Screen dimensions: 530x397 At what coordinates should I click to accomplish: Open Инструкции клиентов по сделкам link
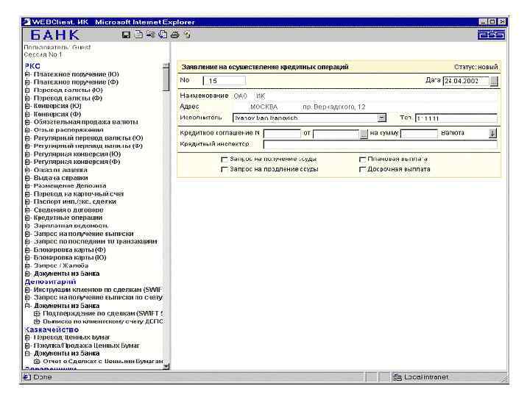point(98,290)
